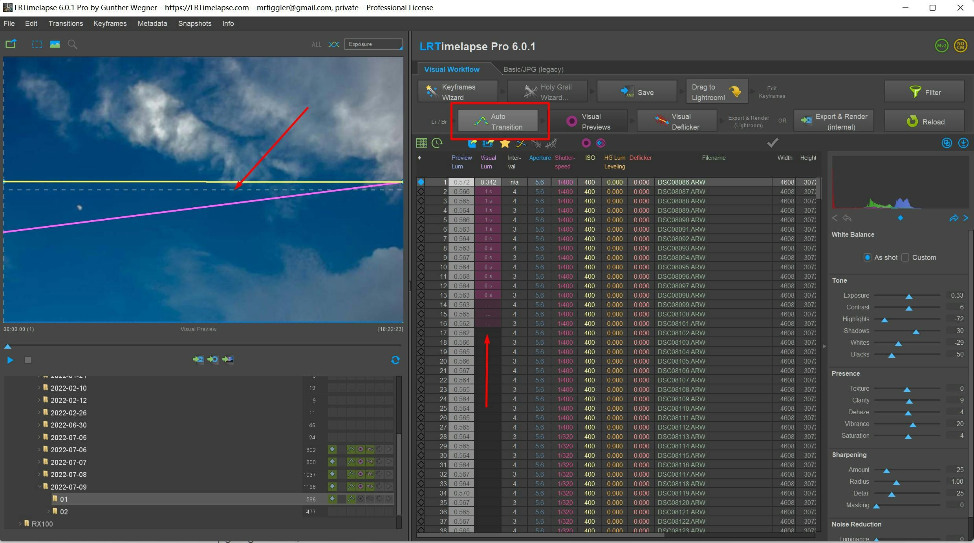Expand the 02 subfolder
This screenshot has width=974, height=543.
pyautogui.click(x=49, y=511)
